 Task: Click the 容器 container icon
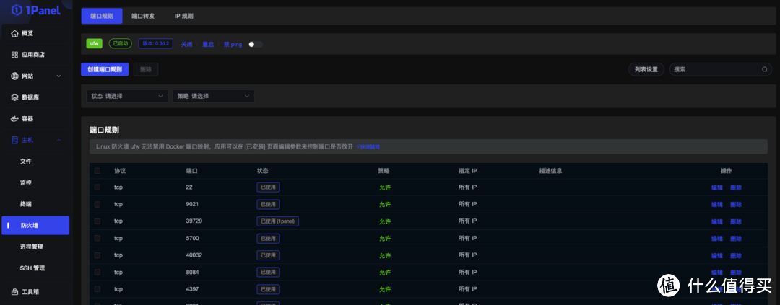pyautogui.click(x=15, y=119)
